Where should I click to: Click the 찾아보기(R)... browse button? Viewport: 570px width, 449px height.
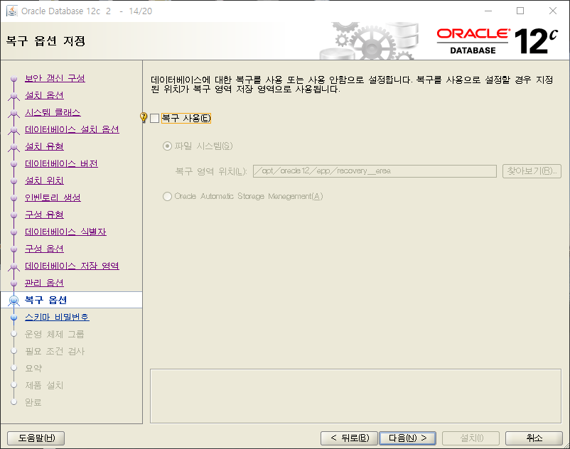(x=532, y=171)
